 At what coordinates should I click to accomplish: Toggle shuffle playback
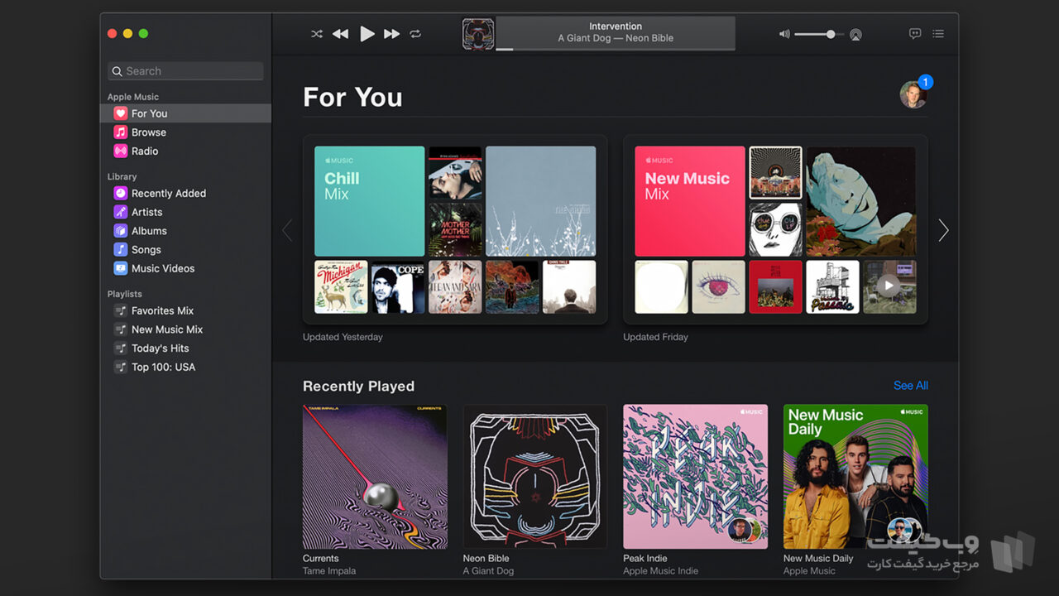pos(317,34)
